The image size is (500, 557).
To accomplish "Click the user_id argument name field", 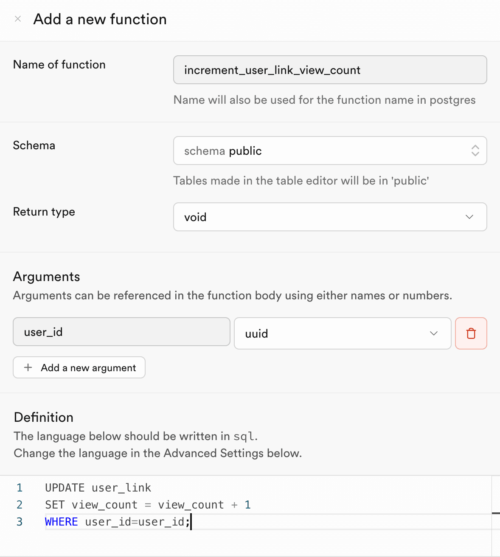I will tap(121, 332).
